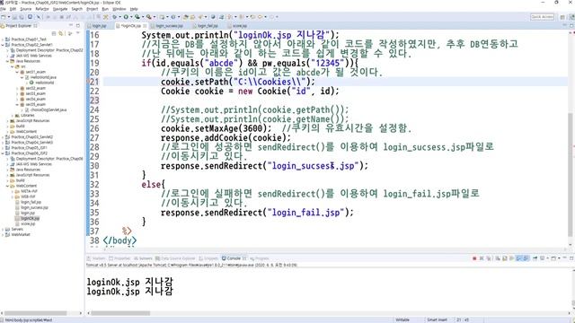The height and width of the screenshot is (323, 575).
Task: Minimize the Console view
Action: click(565, 258)
